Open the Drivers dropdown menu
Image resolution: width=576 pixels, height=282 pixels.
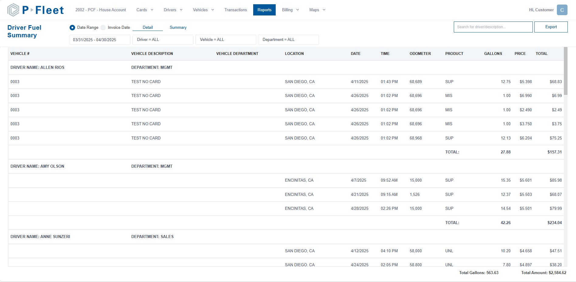pyautogui.click(x=173, y=10)
